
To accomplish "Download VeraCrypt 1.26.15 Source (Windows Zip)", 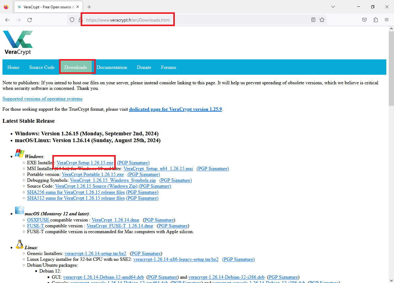I will [x=96, y=186].
